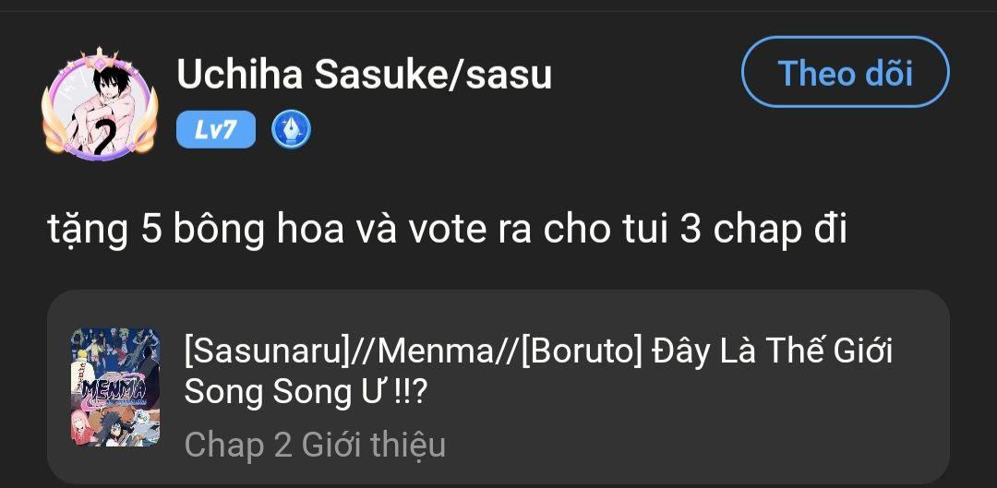
Task: Tap the post text about tặng 5 bông hoa
Action: pyautogui.click(x=447, y=231)
